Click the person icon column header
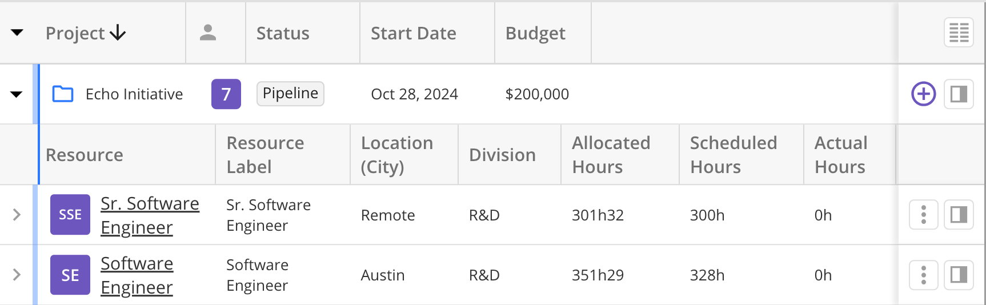Screen dimensions: 986x305 pos(208,33)
